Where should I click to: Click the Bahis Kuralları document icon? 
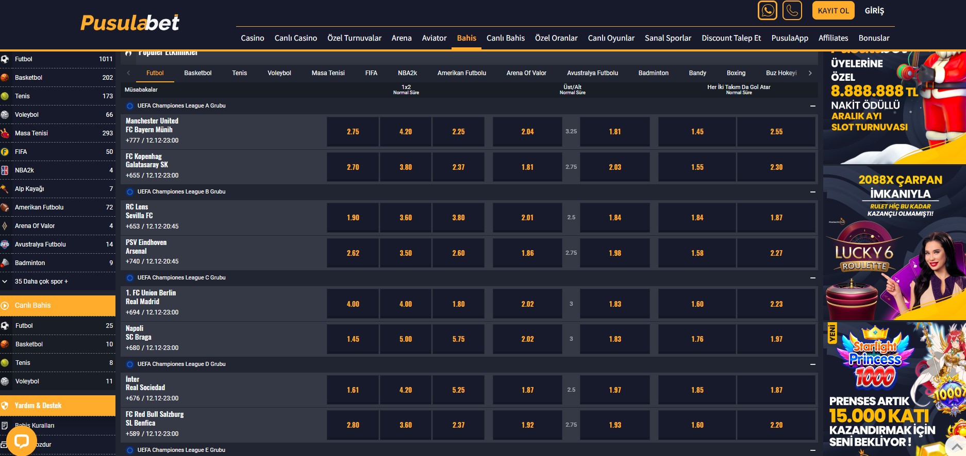5,426
